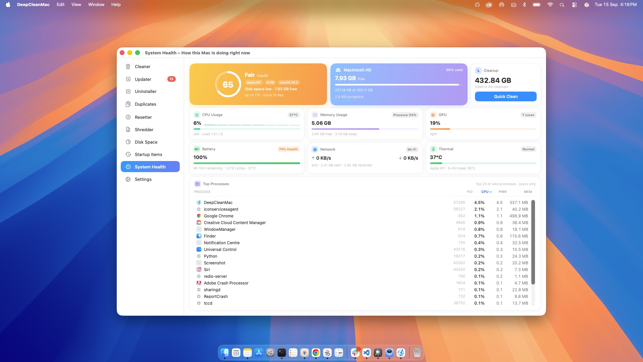Screen dimensions: 643x362
Task: Open Slack from the Dock
Action: [355, 353]
